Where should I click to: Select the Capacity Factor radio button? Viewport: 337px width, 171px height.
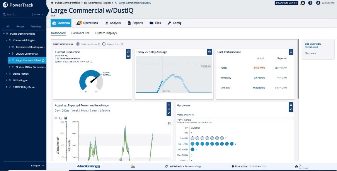coord(104,44)
